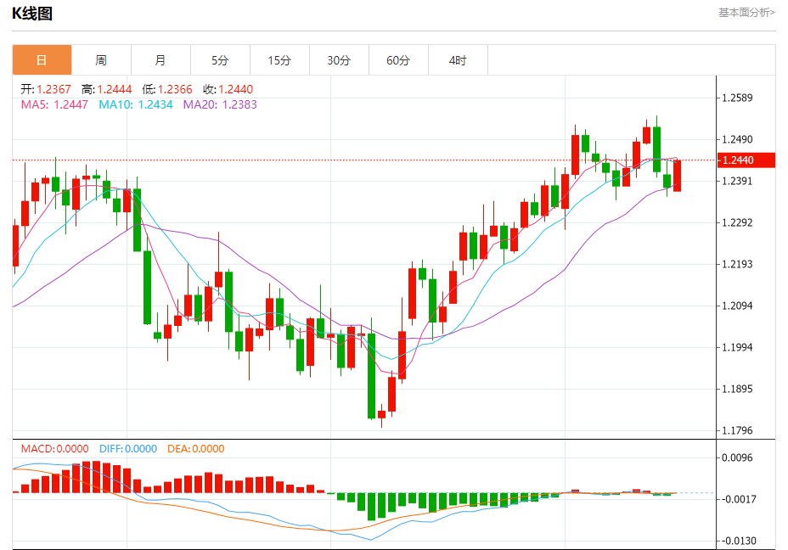Open the 5分 interval tab
The width and height of the screenshot is (788, 550).
pyautogui.click(x=220, y=60)
